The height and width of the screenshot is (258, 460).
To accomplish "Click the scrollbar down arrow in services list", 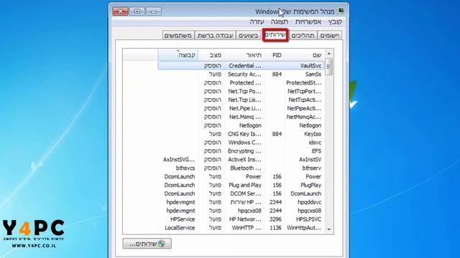I will 329,229.
